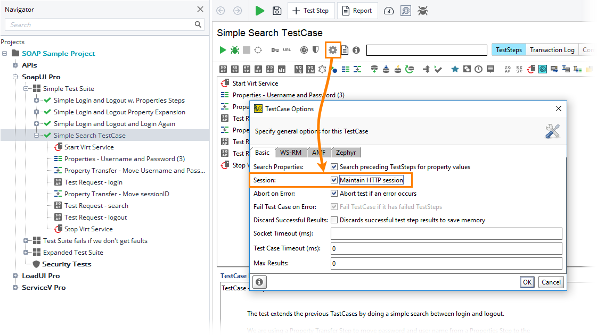Click the Socket Timeout (ms) field

point(446,233)
